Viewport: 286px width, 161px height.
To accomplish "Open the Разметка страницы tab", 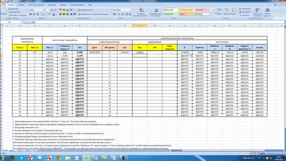I will (x=36, y=5).
